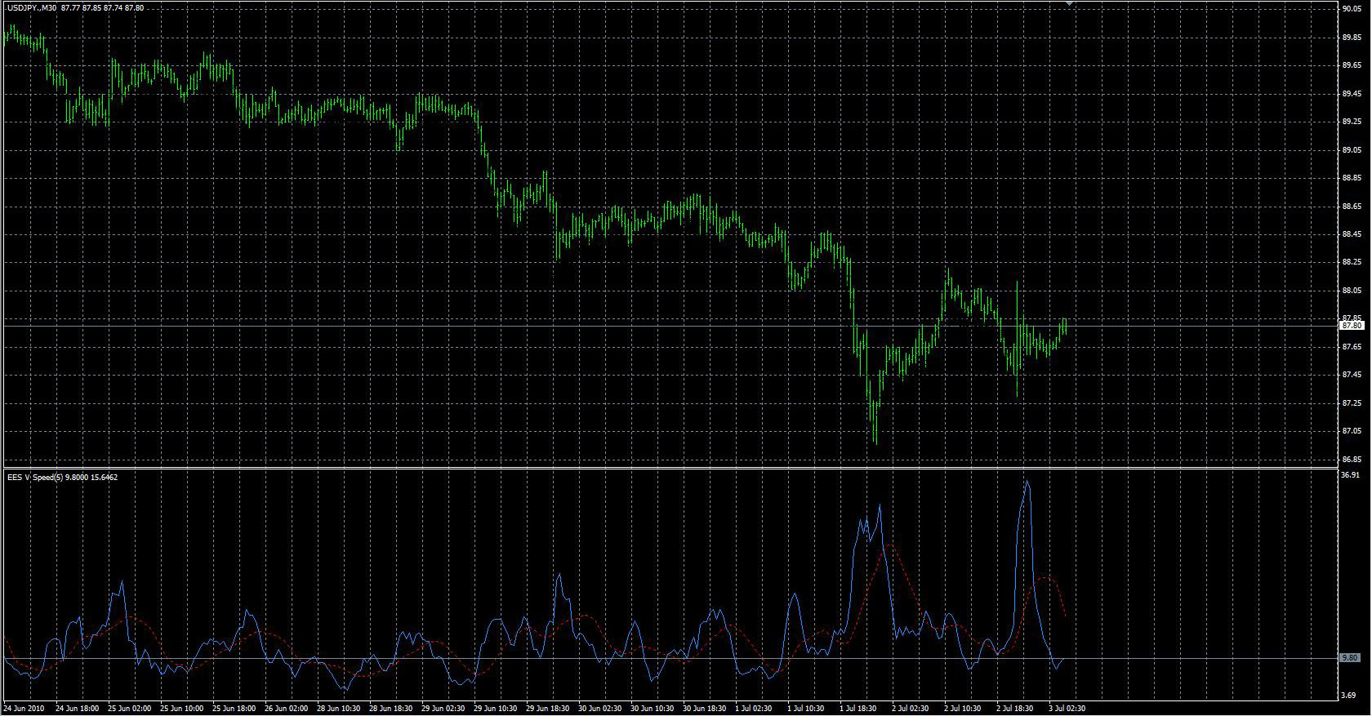Click the 26 Jun 02:00 time label

[x=286, y=709]
